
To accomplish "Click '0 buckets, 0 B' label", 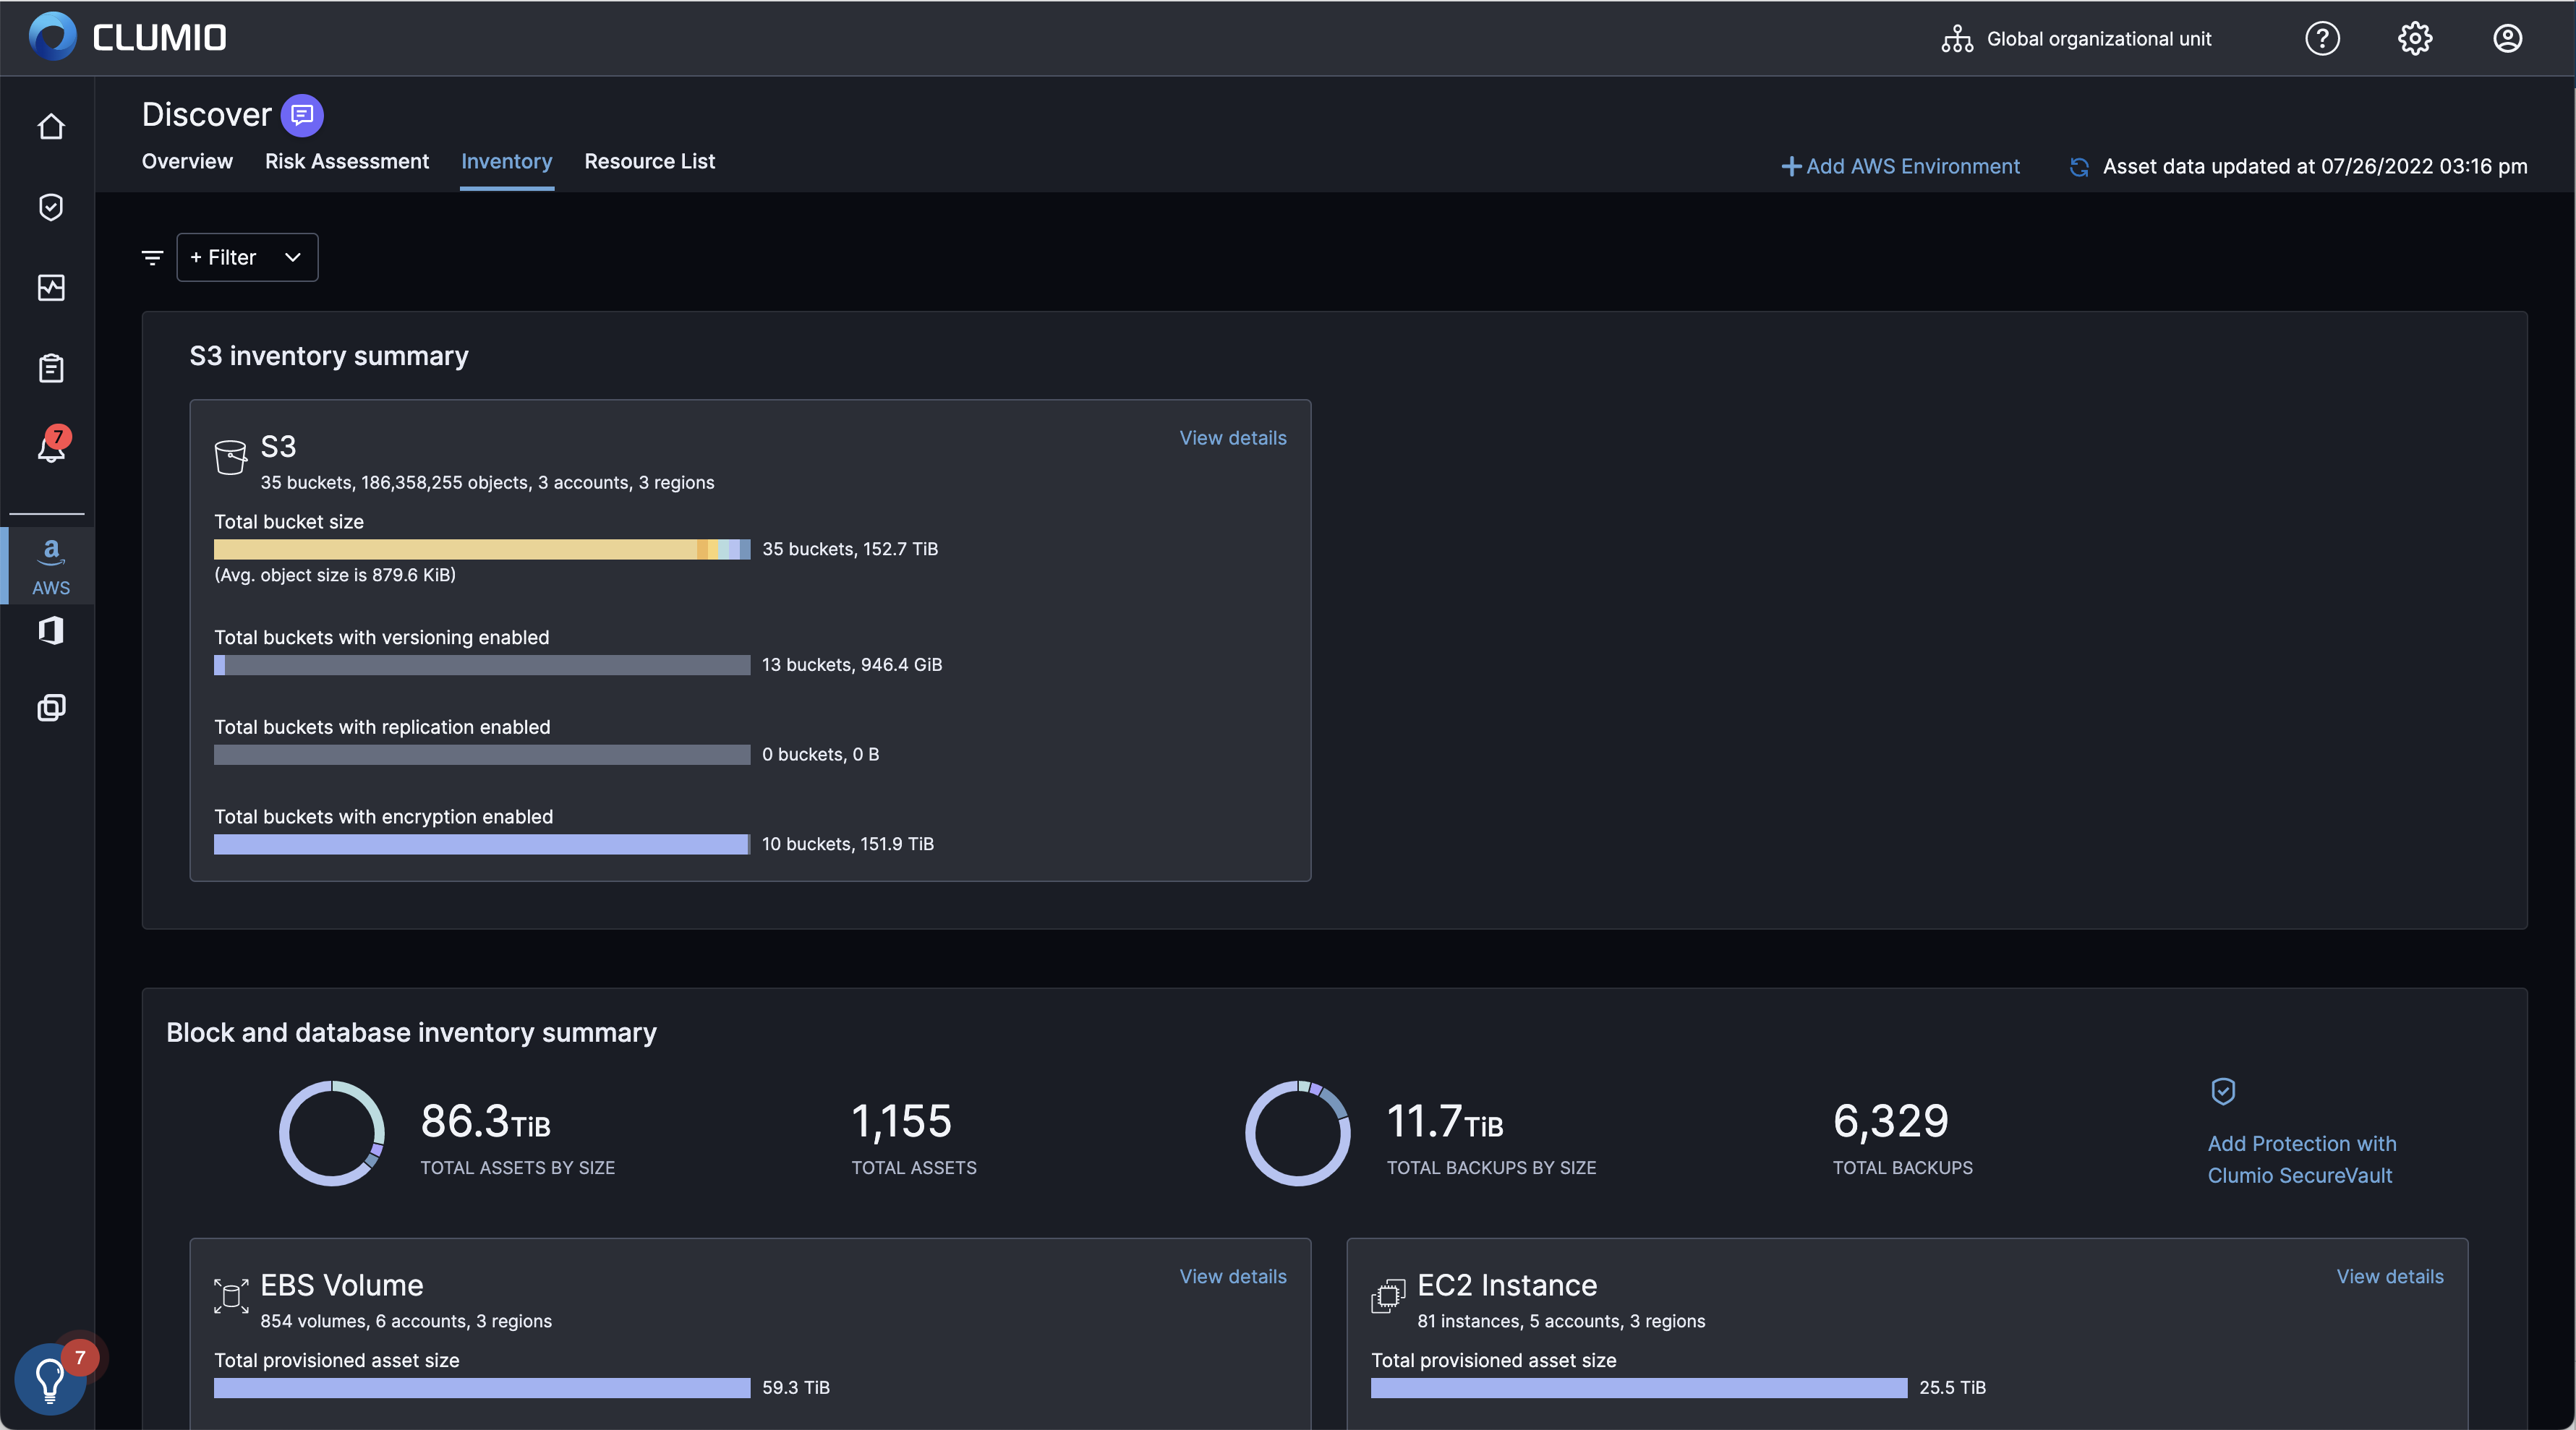I will pyautogui.click(x=820, y=754).
